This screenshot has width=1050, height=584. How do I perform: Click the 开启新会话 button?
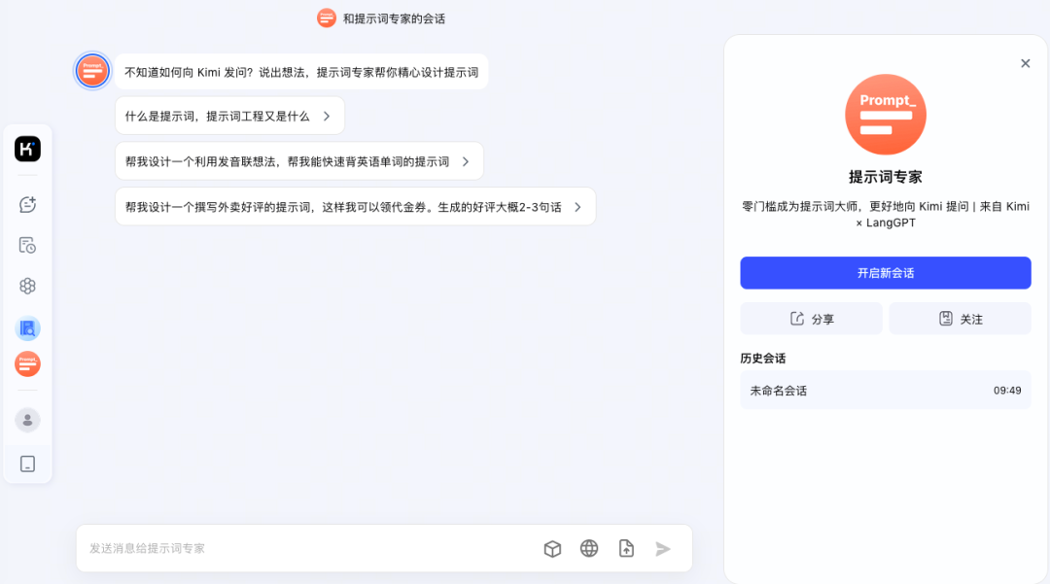tap(885, 273)
